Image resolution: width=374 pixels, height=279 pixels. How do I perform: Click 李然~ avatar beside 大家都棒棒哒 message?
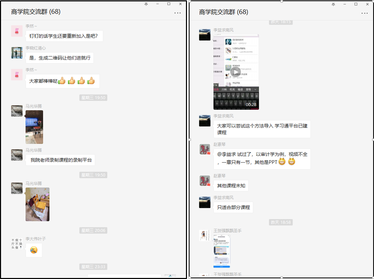pyautogui.click(x=17, y=74)
